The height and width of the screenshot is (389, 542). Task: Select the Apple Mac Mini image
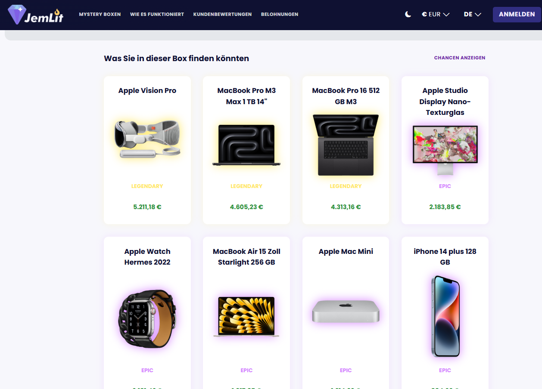(x=346, y=311)
